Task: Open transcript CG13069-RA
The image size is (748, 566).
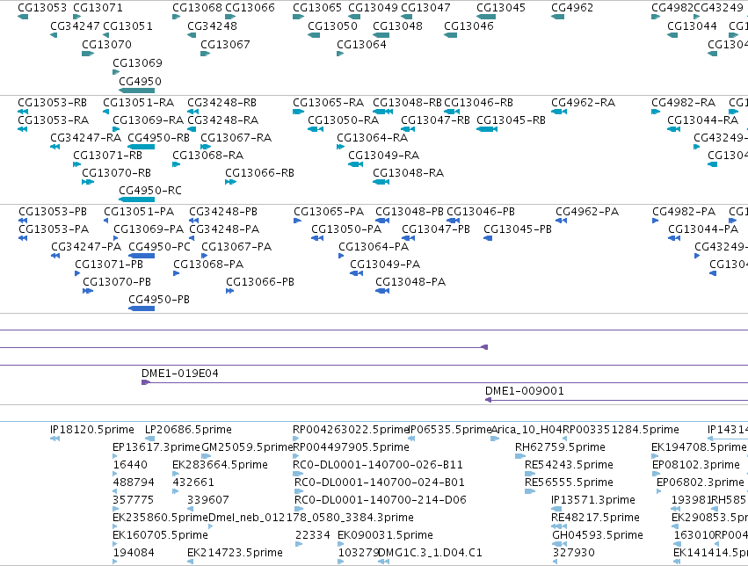Action: click(148, 120)
